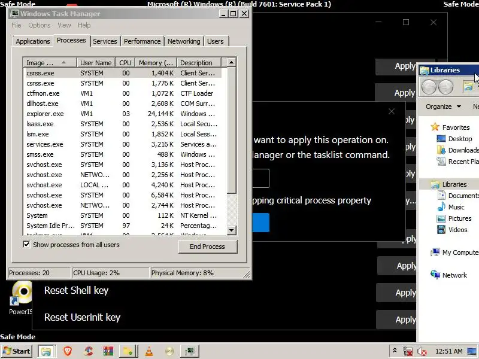Click Back arrow in Libraries window
This screenshot has width=479, height=359.
tap(429, 87)
